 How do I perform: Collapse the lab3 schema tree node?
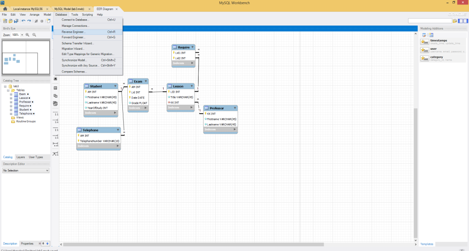point(5,86)
